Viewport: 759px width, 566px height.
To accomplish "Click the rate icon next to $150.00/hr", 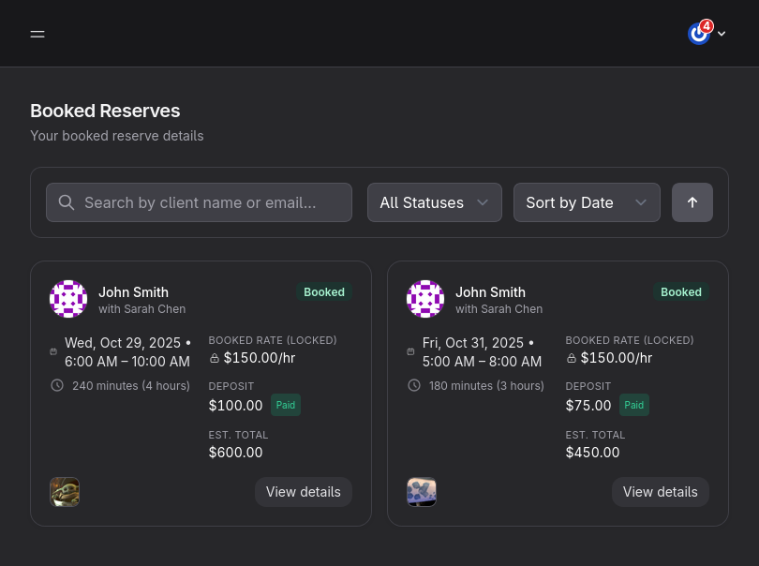I will (x=215, y=357).
